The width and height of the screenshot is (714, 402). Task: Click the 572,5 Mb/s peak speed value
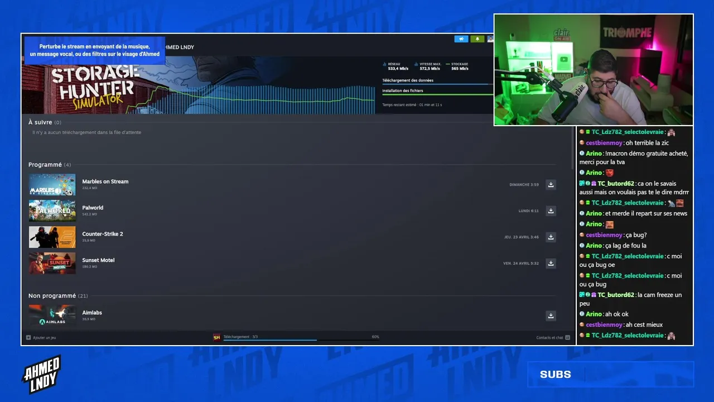430,69
